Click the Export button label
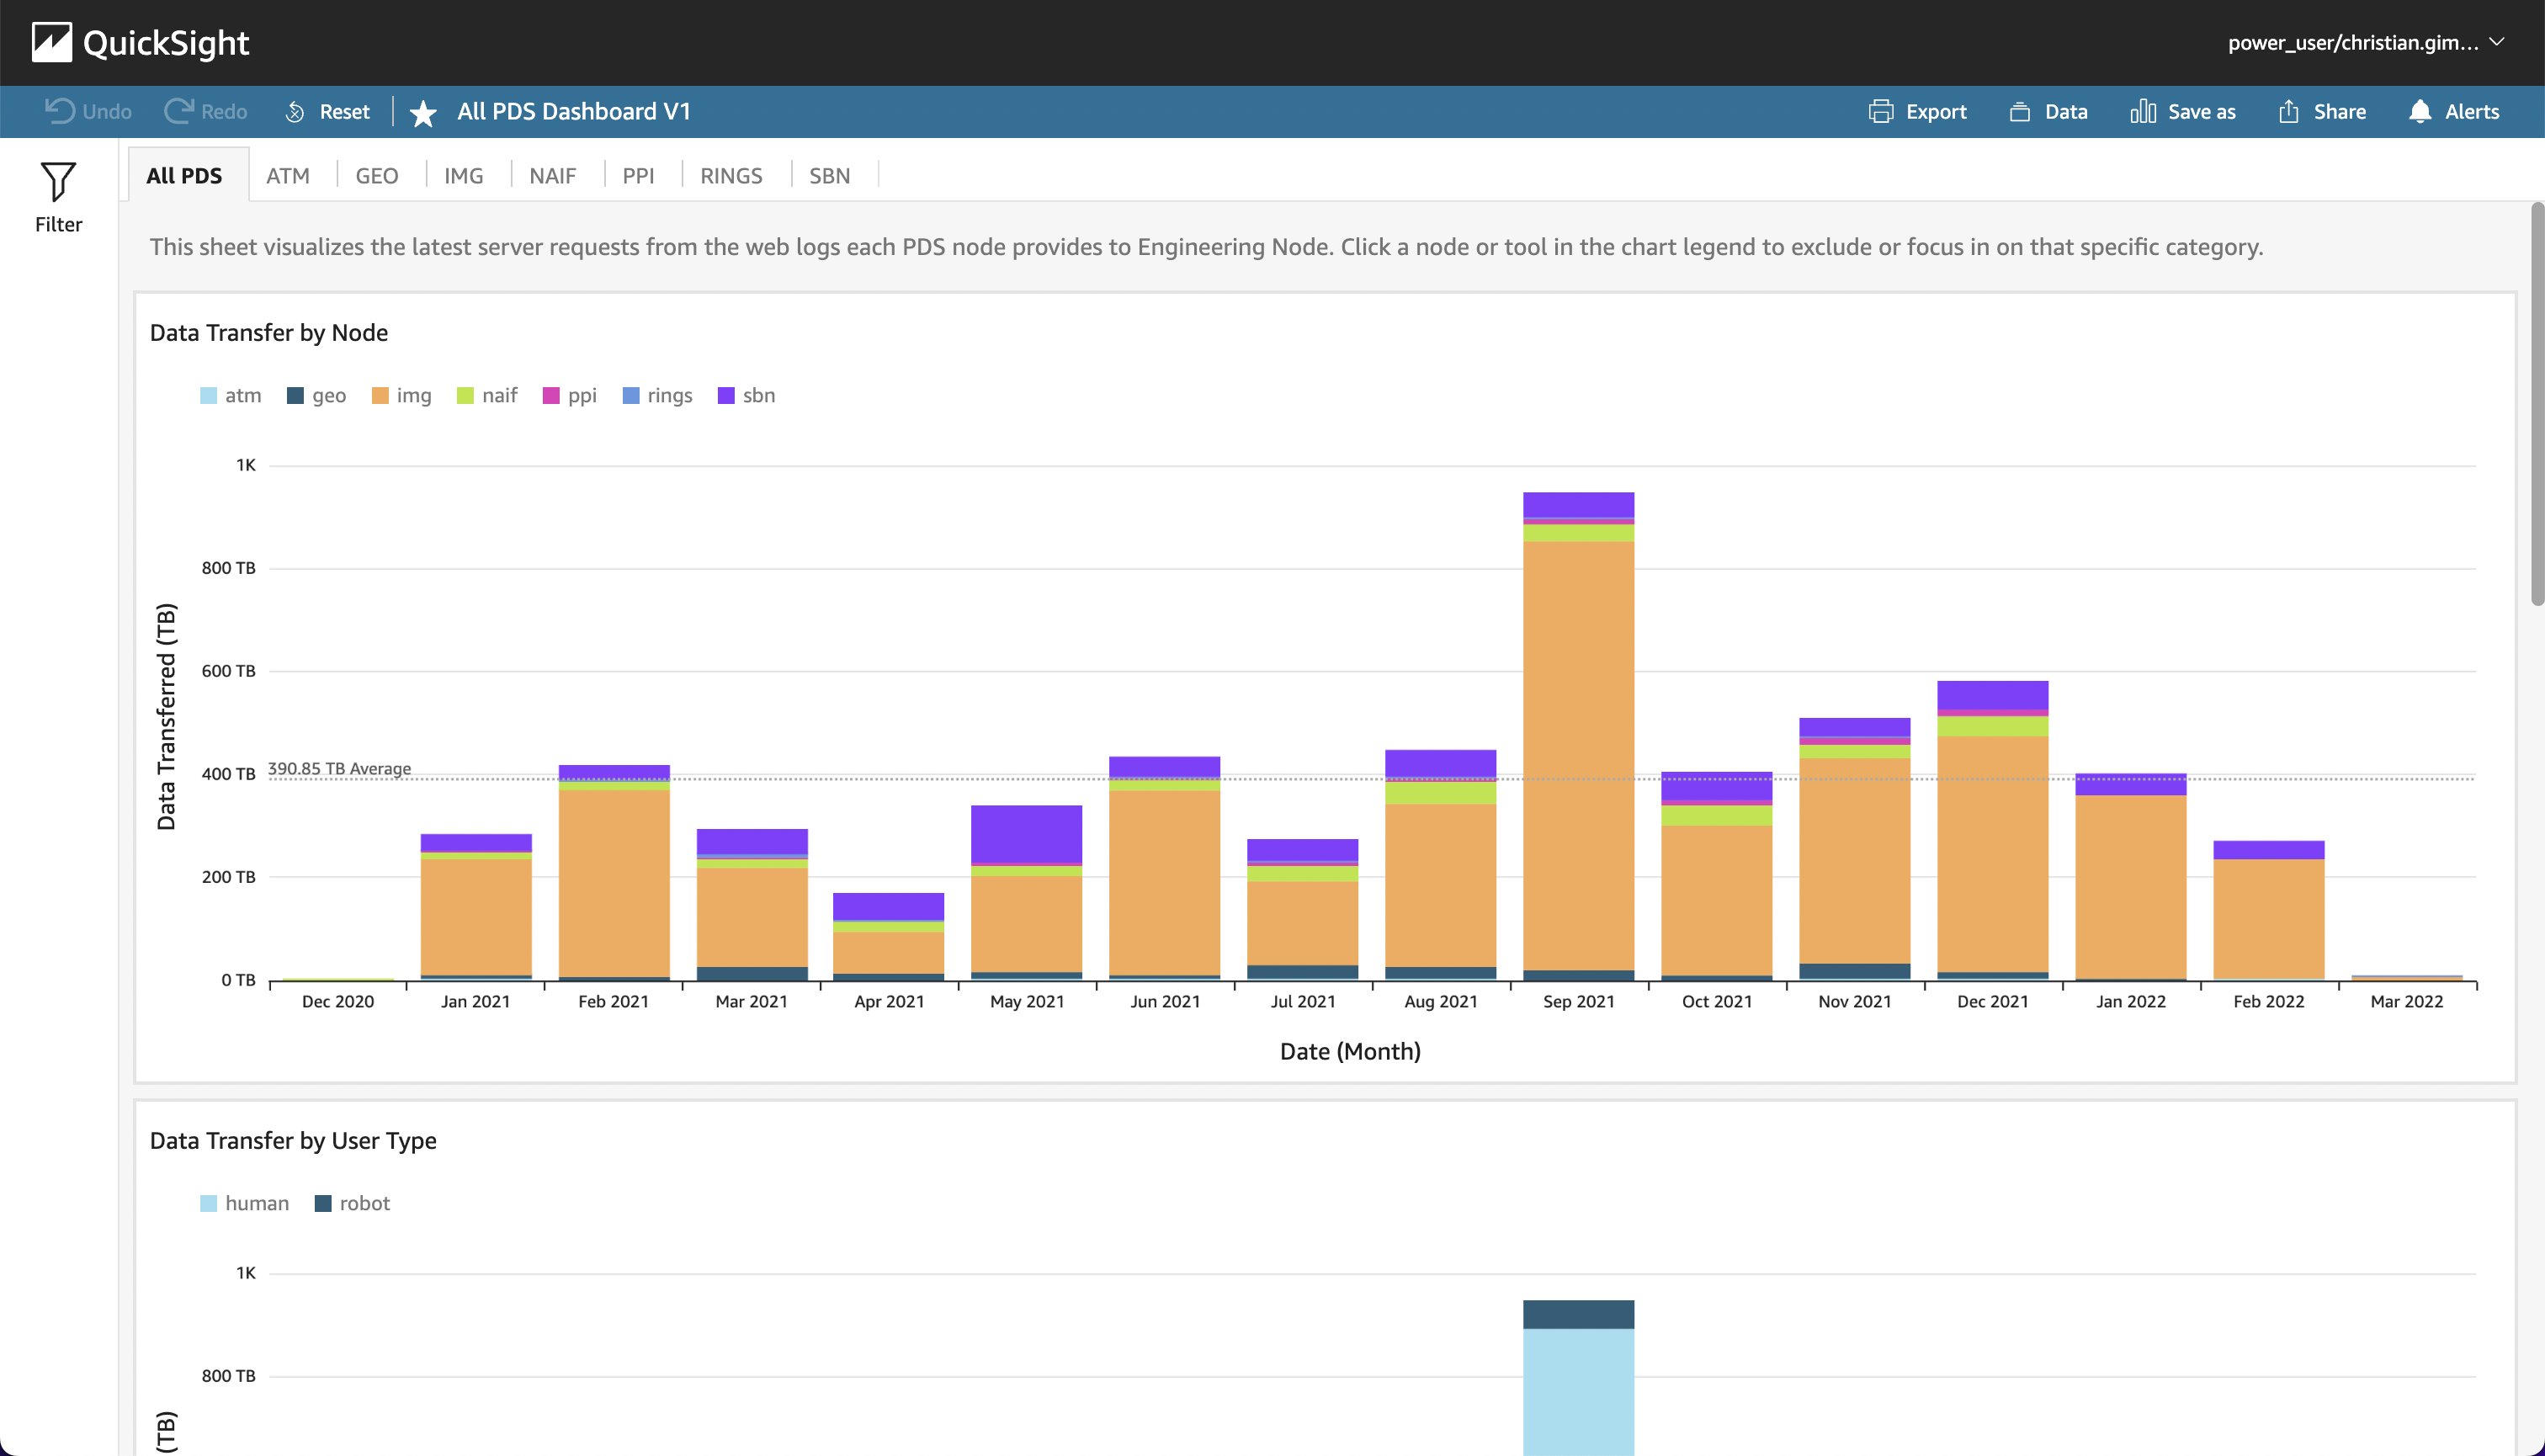 click(x=1936, y=112)
